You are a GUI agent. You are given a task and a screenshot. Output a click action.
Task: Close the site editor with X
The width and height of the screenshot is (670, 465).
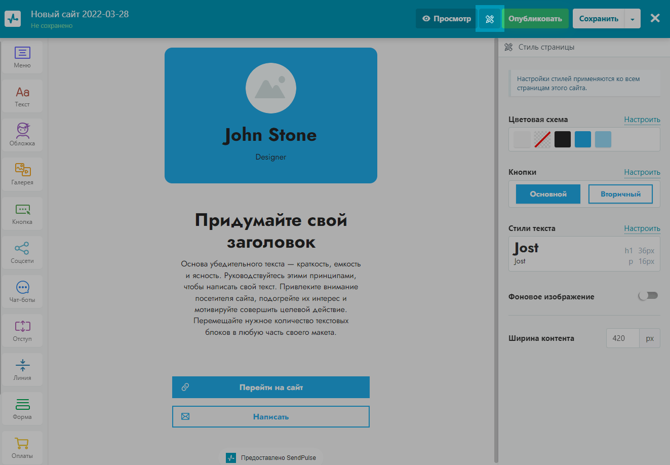pyautogui.click(x=655, y=18)
